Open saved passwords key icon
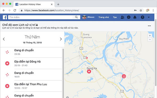The width and height of the screenshot is (157, 98). pos(135,10)
